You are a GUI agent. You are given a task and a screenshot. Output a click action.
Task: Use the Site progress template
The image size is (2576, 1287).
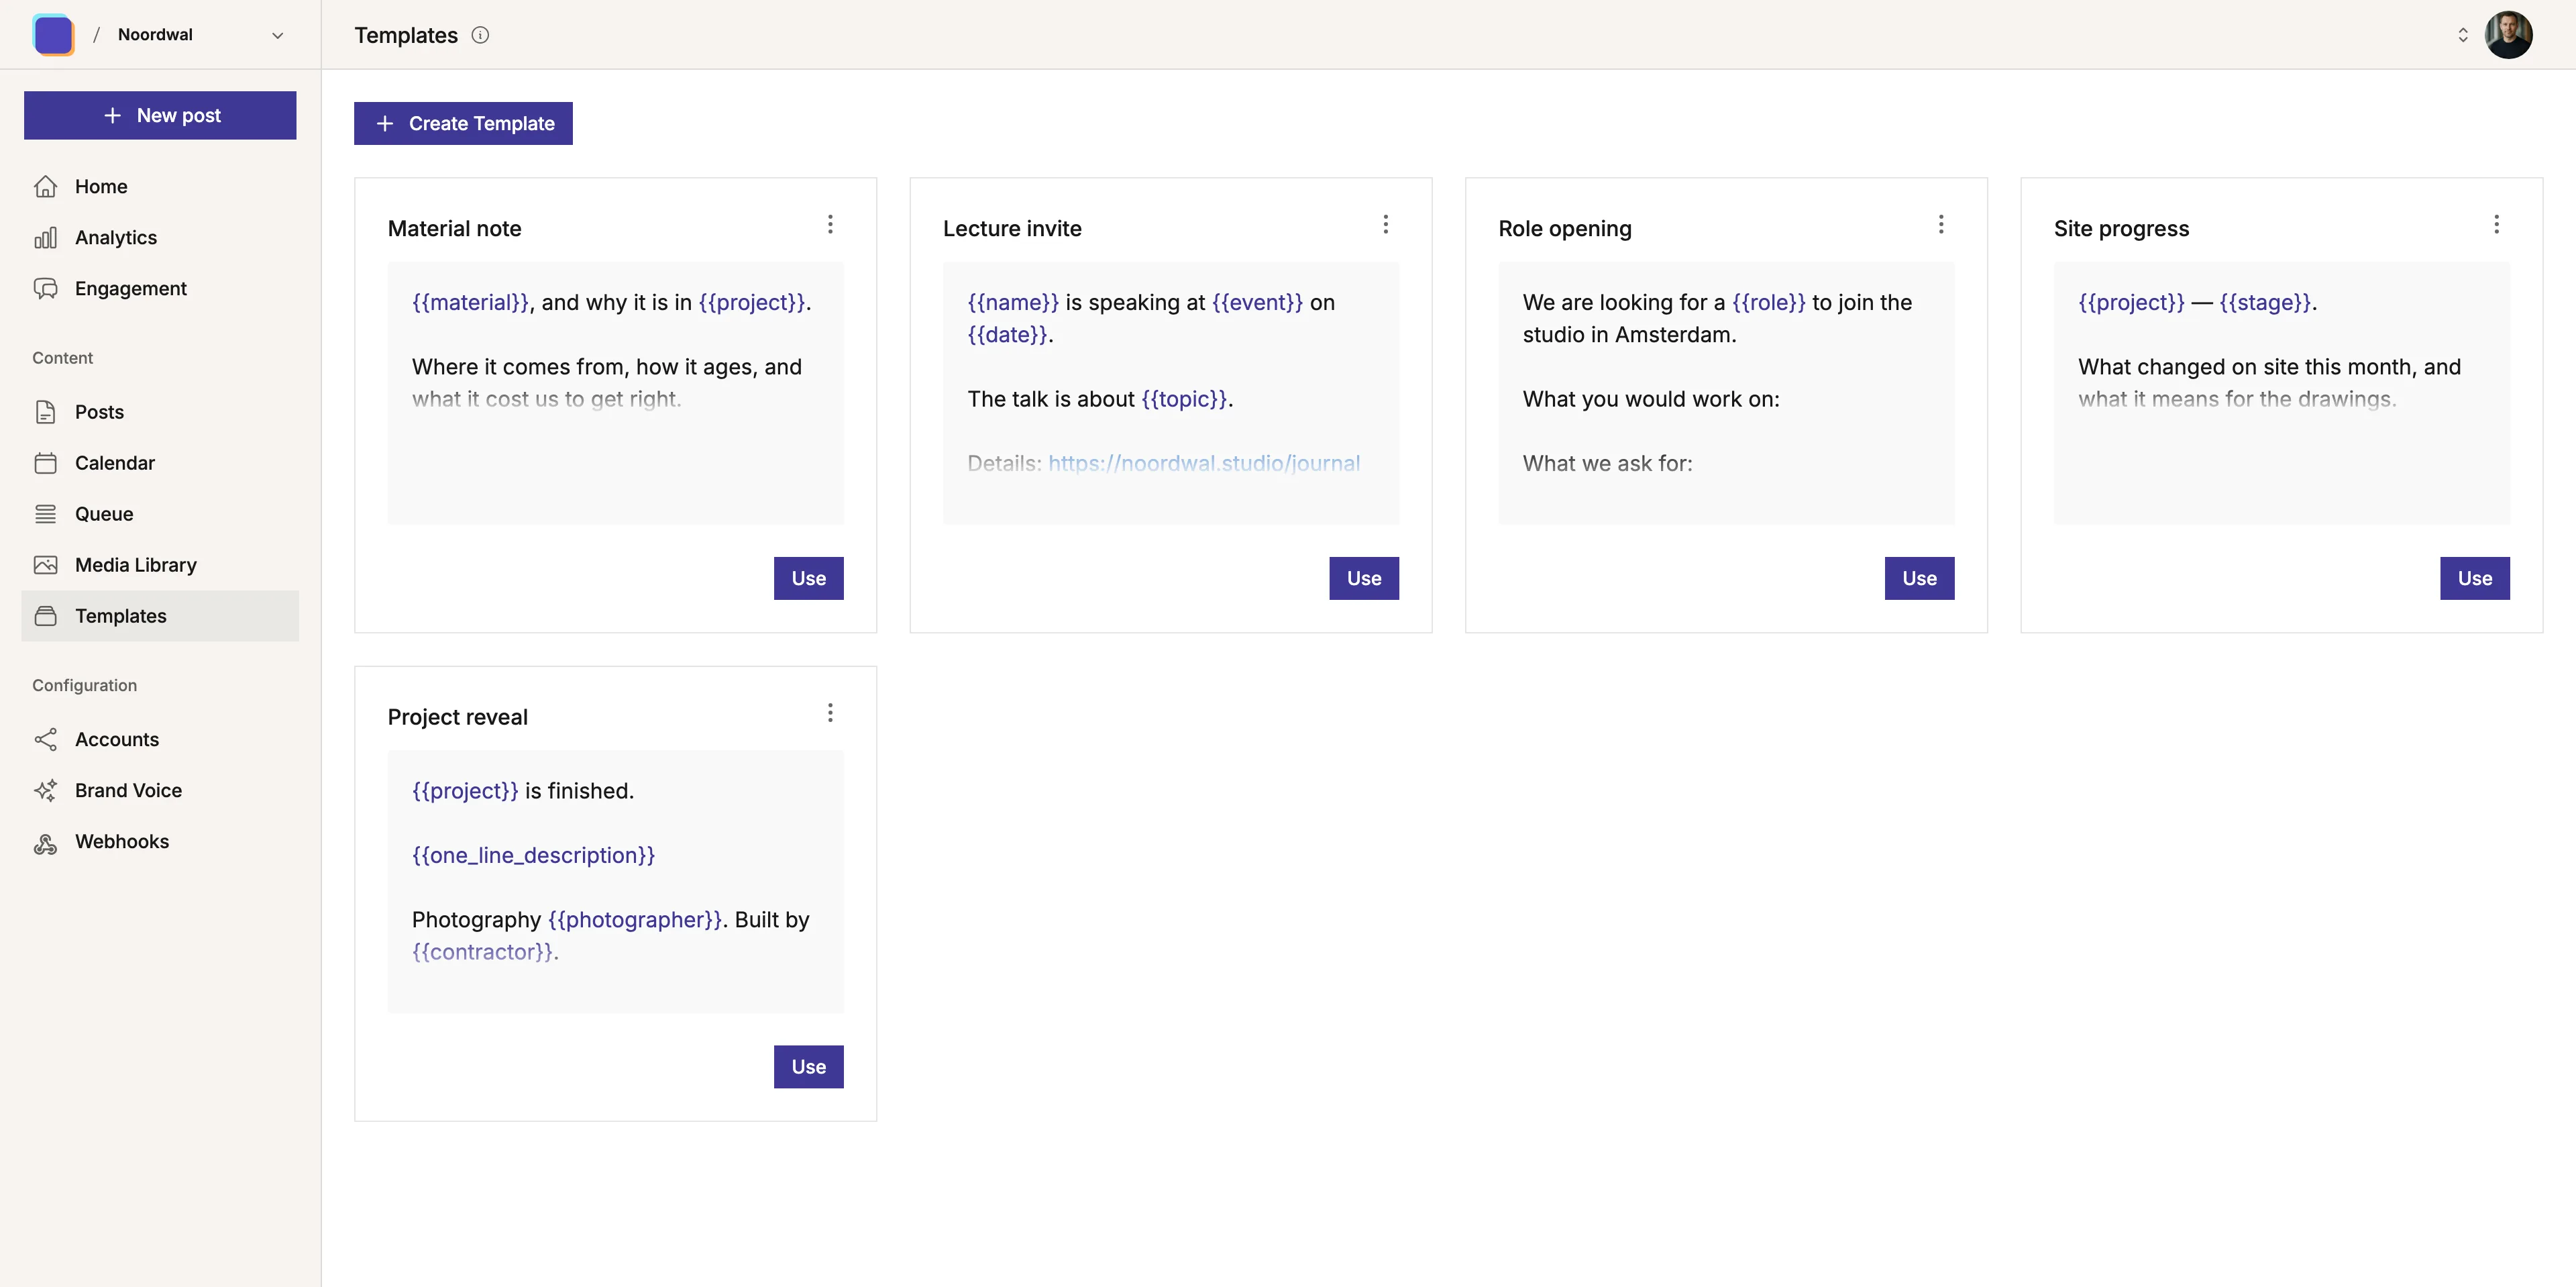pos(2475,578)
